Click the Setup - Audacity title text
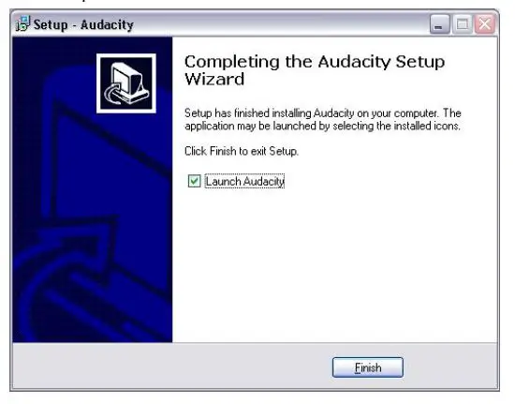515x404 pixels. point(83,24)
